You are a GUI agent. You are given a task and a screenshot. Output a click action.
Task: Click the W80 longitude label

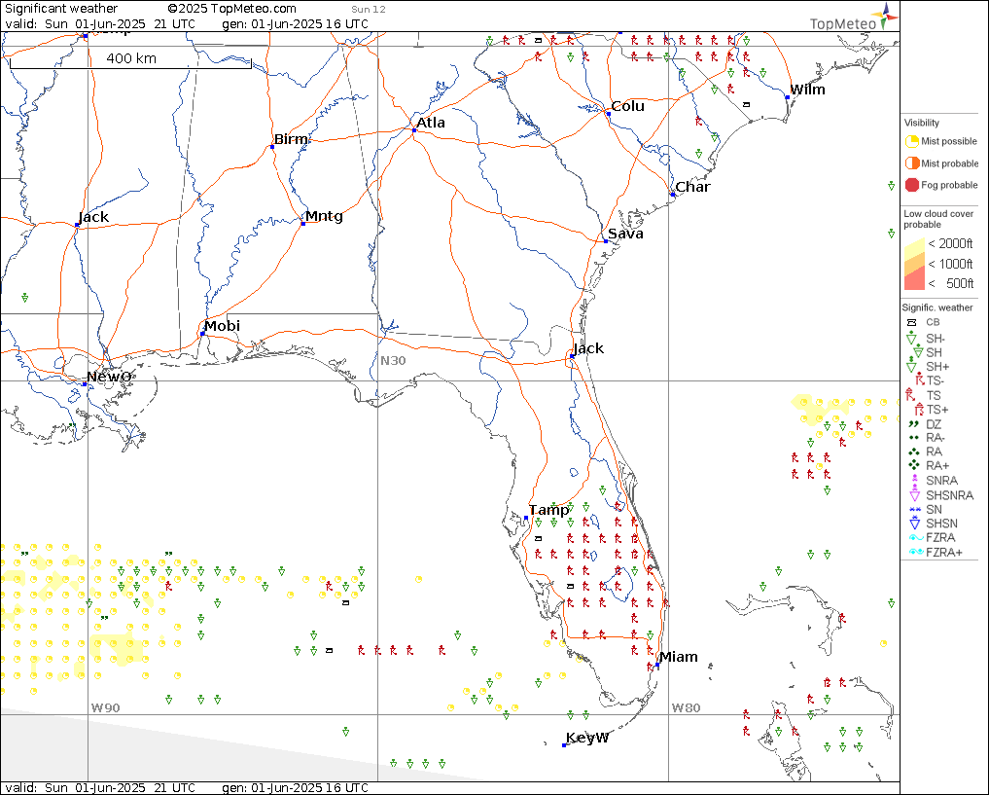click(686, 707)
